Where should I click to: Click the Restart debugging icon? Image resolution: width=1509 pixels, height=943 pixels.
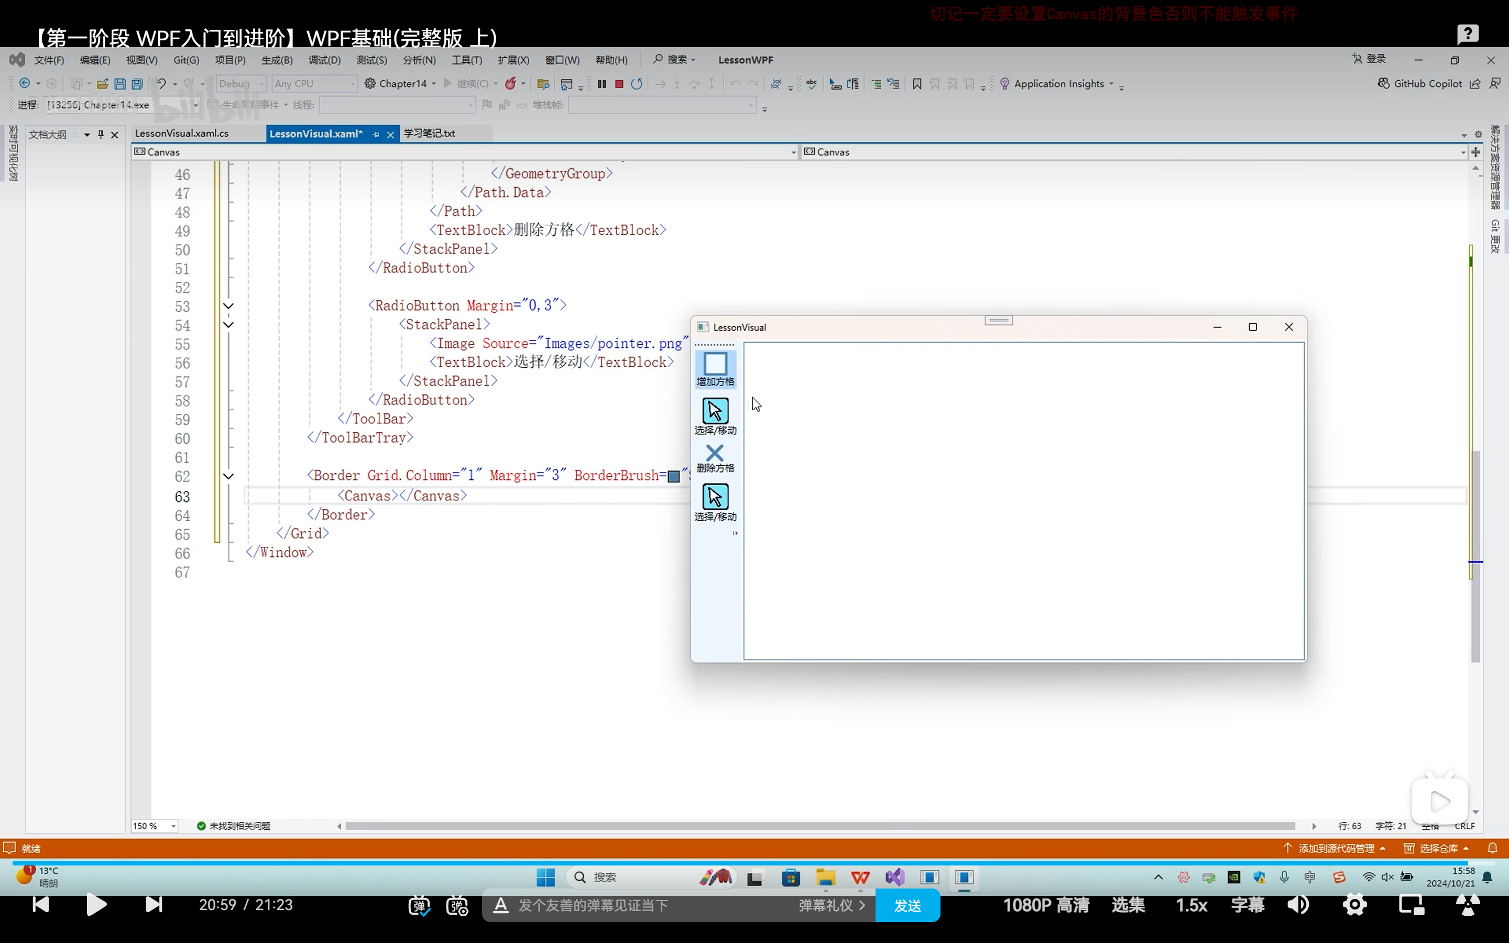pos(636,84)
